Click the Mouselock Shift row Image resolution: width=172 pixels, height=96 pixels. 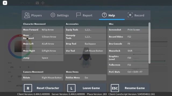128,51
